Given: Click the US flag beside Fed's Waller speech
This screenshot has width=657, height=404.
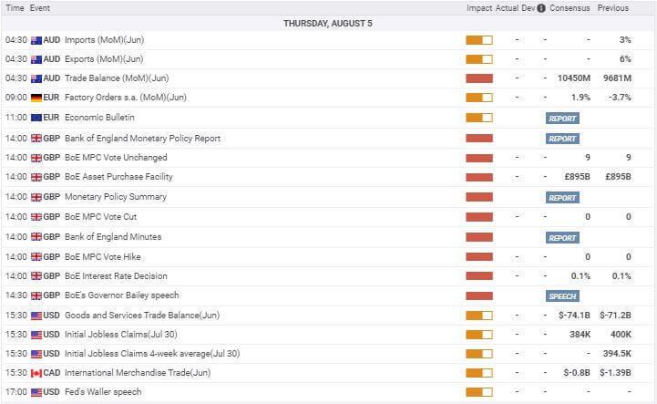Looking at the screenshot, I should click(x=36, y=392).
